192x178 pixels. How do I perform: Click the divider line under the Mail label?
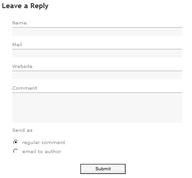(97, 49)
